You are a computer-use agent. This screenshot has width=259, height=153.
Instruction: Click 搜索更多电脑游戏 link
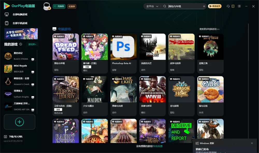[x=209, y=29]
